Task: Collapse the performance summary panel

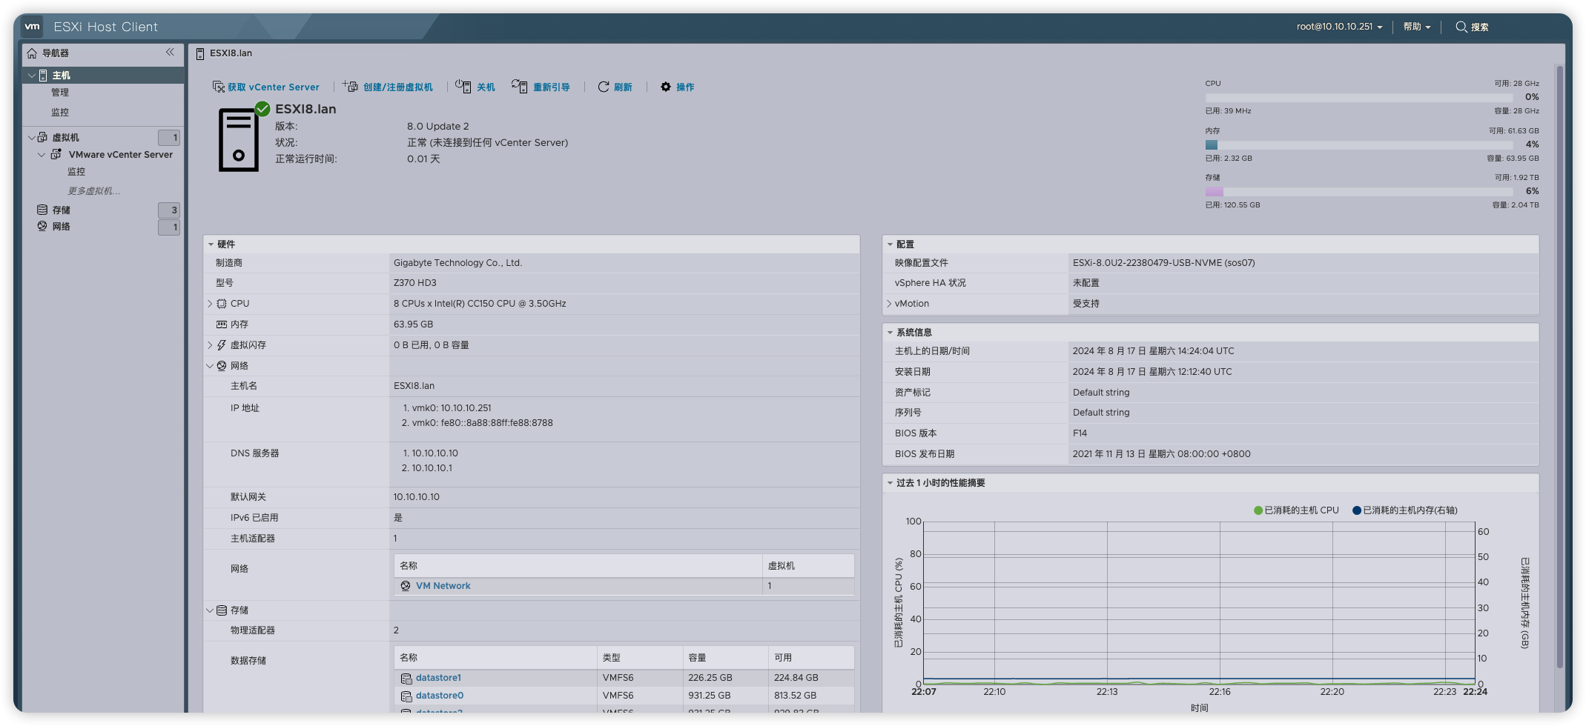Action: (x=890, y=483)
